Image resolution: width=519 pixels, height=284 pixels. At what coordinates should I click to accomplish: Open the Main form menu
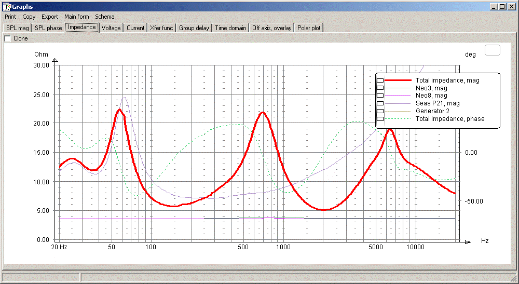pyautogui.click(x=76, y=17)
